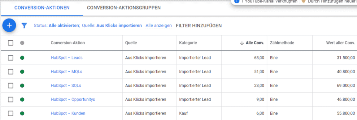Screen dimensions: 357x120
Task: Click the green status dot for HubSpot – SQLs
Action: [x=22, y=86]
